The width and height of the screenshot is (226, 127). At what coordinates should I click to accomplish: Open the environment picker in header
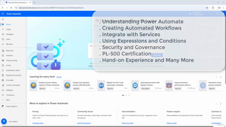(196, 14)
